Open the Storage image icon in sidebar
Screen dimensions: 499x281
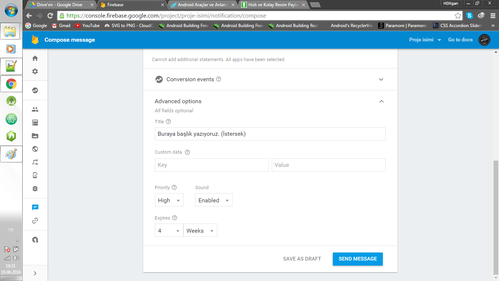(x=35, y=136)
